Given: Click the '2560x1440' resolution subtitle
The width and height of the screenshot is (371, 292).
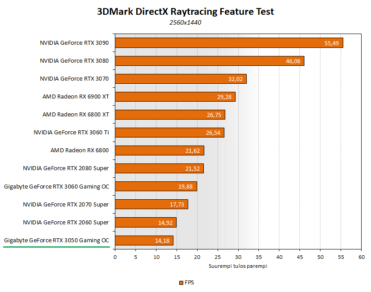Looking at the screenshot, I should click(185, 22).
